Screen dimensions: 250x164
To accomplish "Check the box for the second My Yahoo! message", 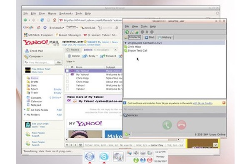I will (x=67, y=75).
